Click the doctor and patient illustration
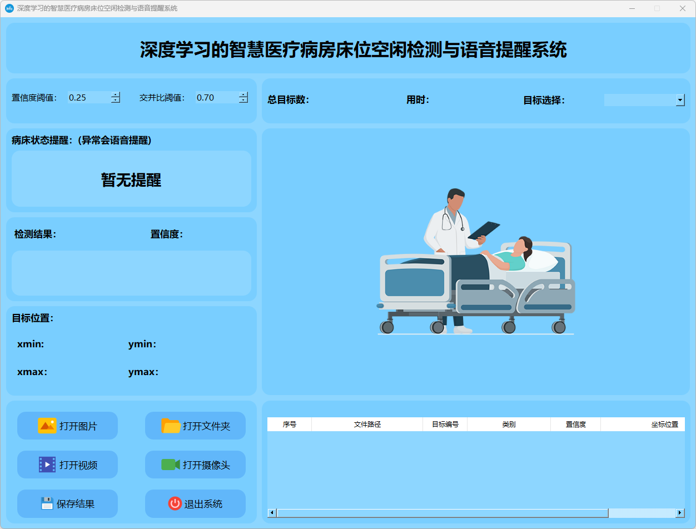Image resolution: width=696 pixels, height=529 pixels. click(476, 261)
